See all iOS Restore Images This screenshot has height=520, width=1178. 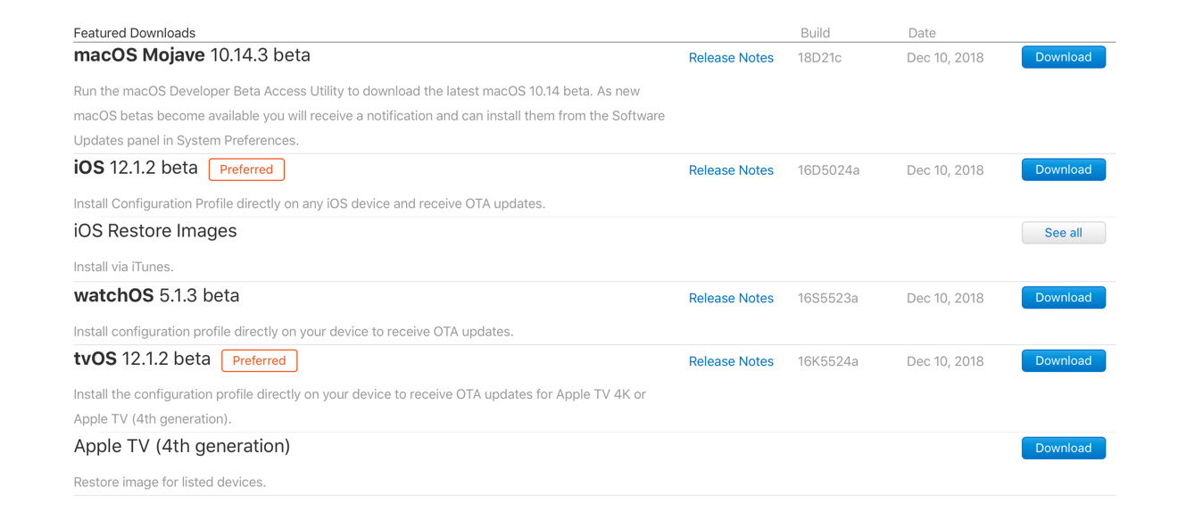click(x=1063, y=233)
